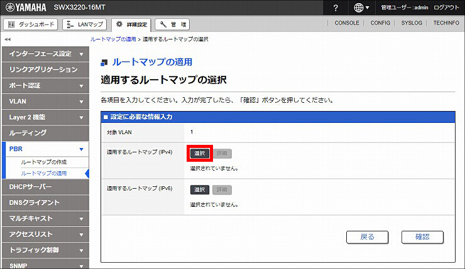Expand the ポート認証 menu
This screenshot has width=465, height=269.
tap(45, 85)
